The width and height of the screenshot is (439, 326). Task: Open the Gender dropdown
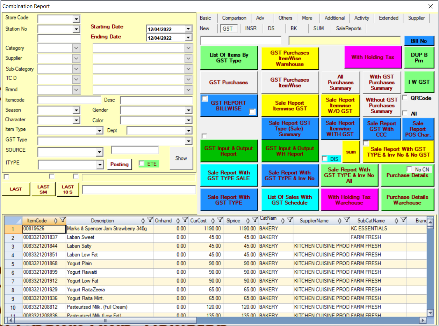(x=189, y=111)
